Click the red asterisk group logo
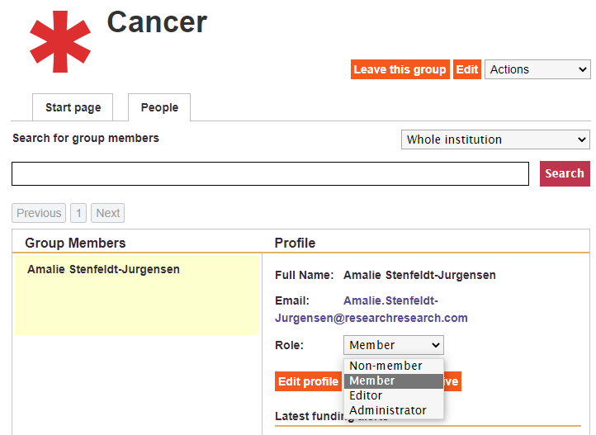 (59, 41)
